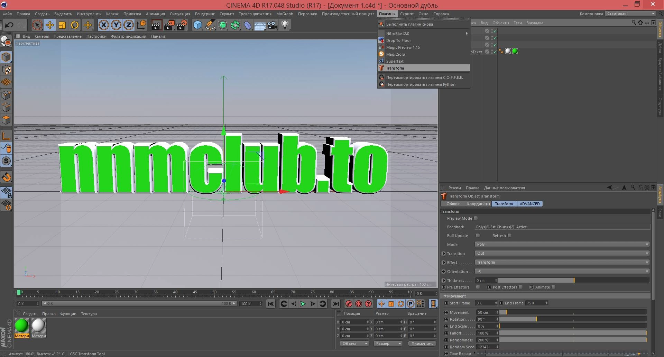664x357 pixels.
Task: Toggle the Full Update checkbox
Action: pos(478,236)
